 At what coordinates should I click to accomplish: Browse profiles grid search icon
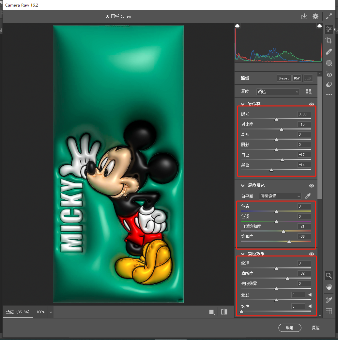(309, 92)
